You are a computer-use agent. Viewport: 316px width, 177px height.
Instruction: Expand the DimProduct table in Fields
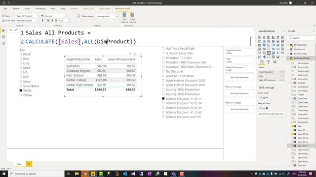[288, 49]
